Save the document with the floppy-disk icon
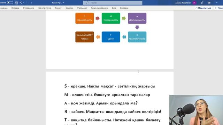 [16, 3]
